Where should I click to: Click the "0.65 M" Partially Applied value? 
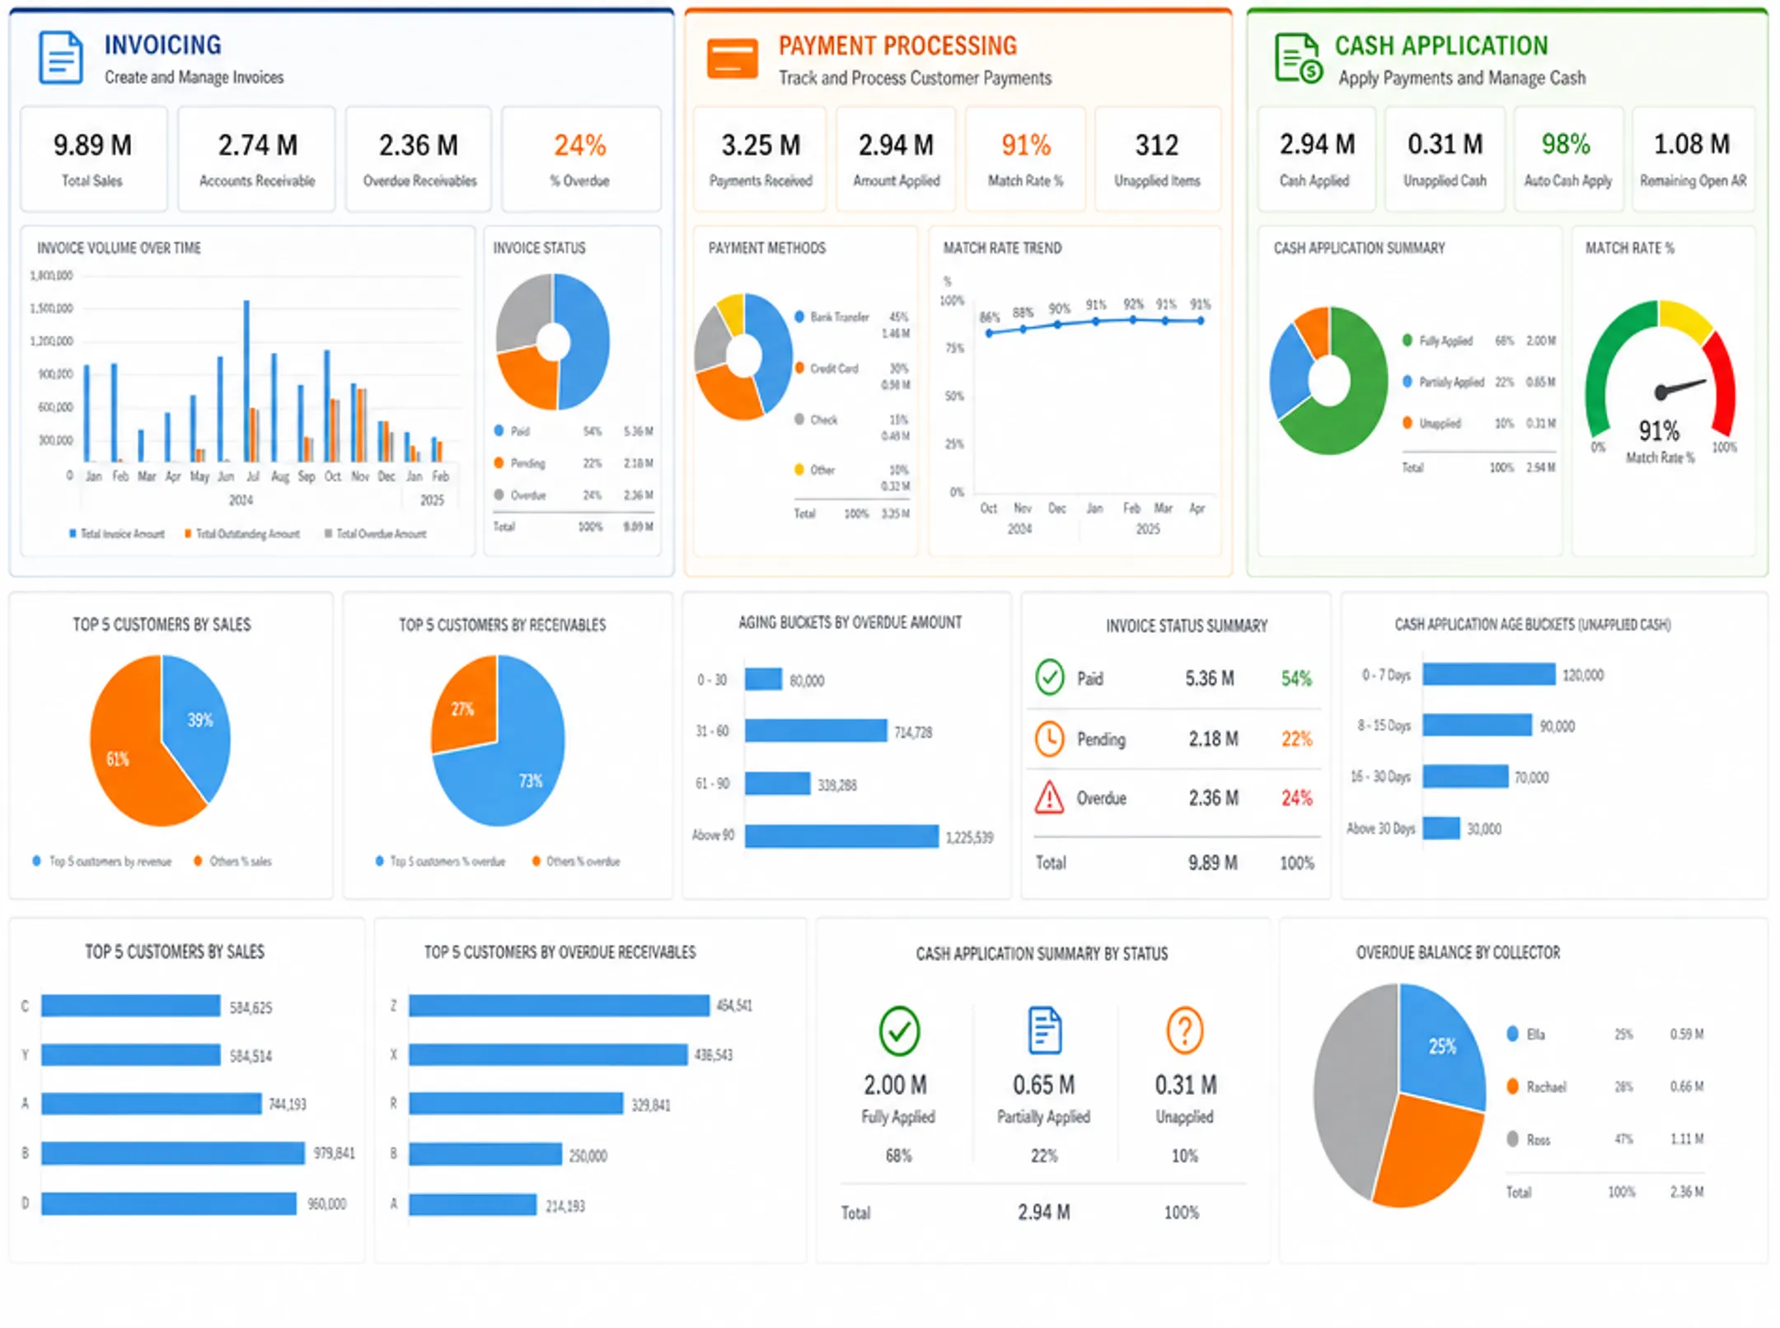click(1043, 1085)
